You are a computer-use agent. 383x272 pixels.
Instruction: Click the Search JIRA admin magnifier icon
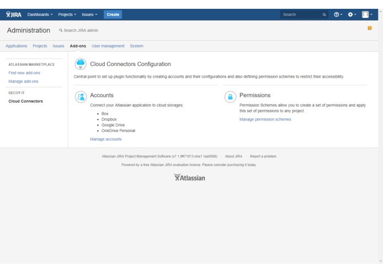point(61,30)
